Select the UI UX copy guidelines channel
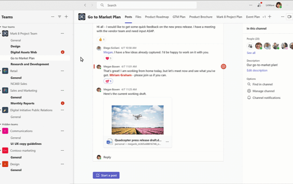The width and height of the screenshot is (293, 184). click(x=26, y=144)
